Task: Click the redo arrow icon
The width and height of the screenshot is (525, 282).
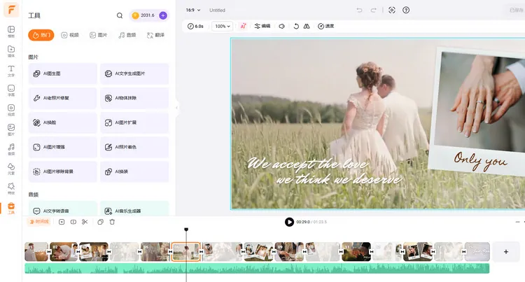Action: tap(373, 10)
